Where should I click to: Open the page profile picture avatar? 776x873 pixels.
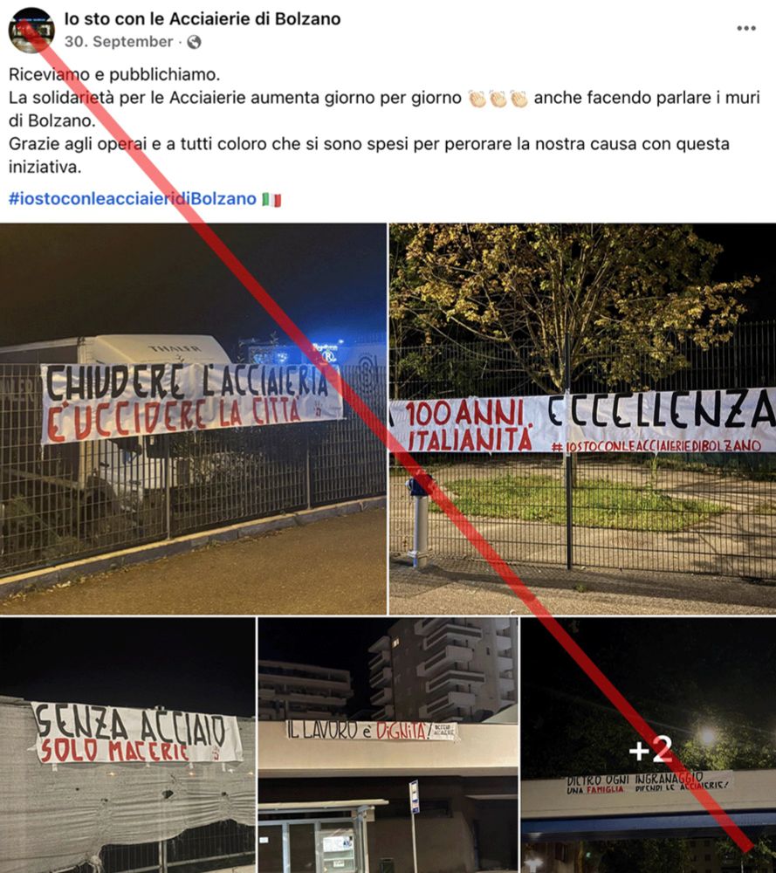click(31, 30)
